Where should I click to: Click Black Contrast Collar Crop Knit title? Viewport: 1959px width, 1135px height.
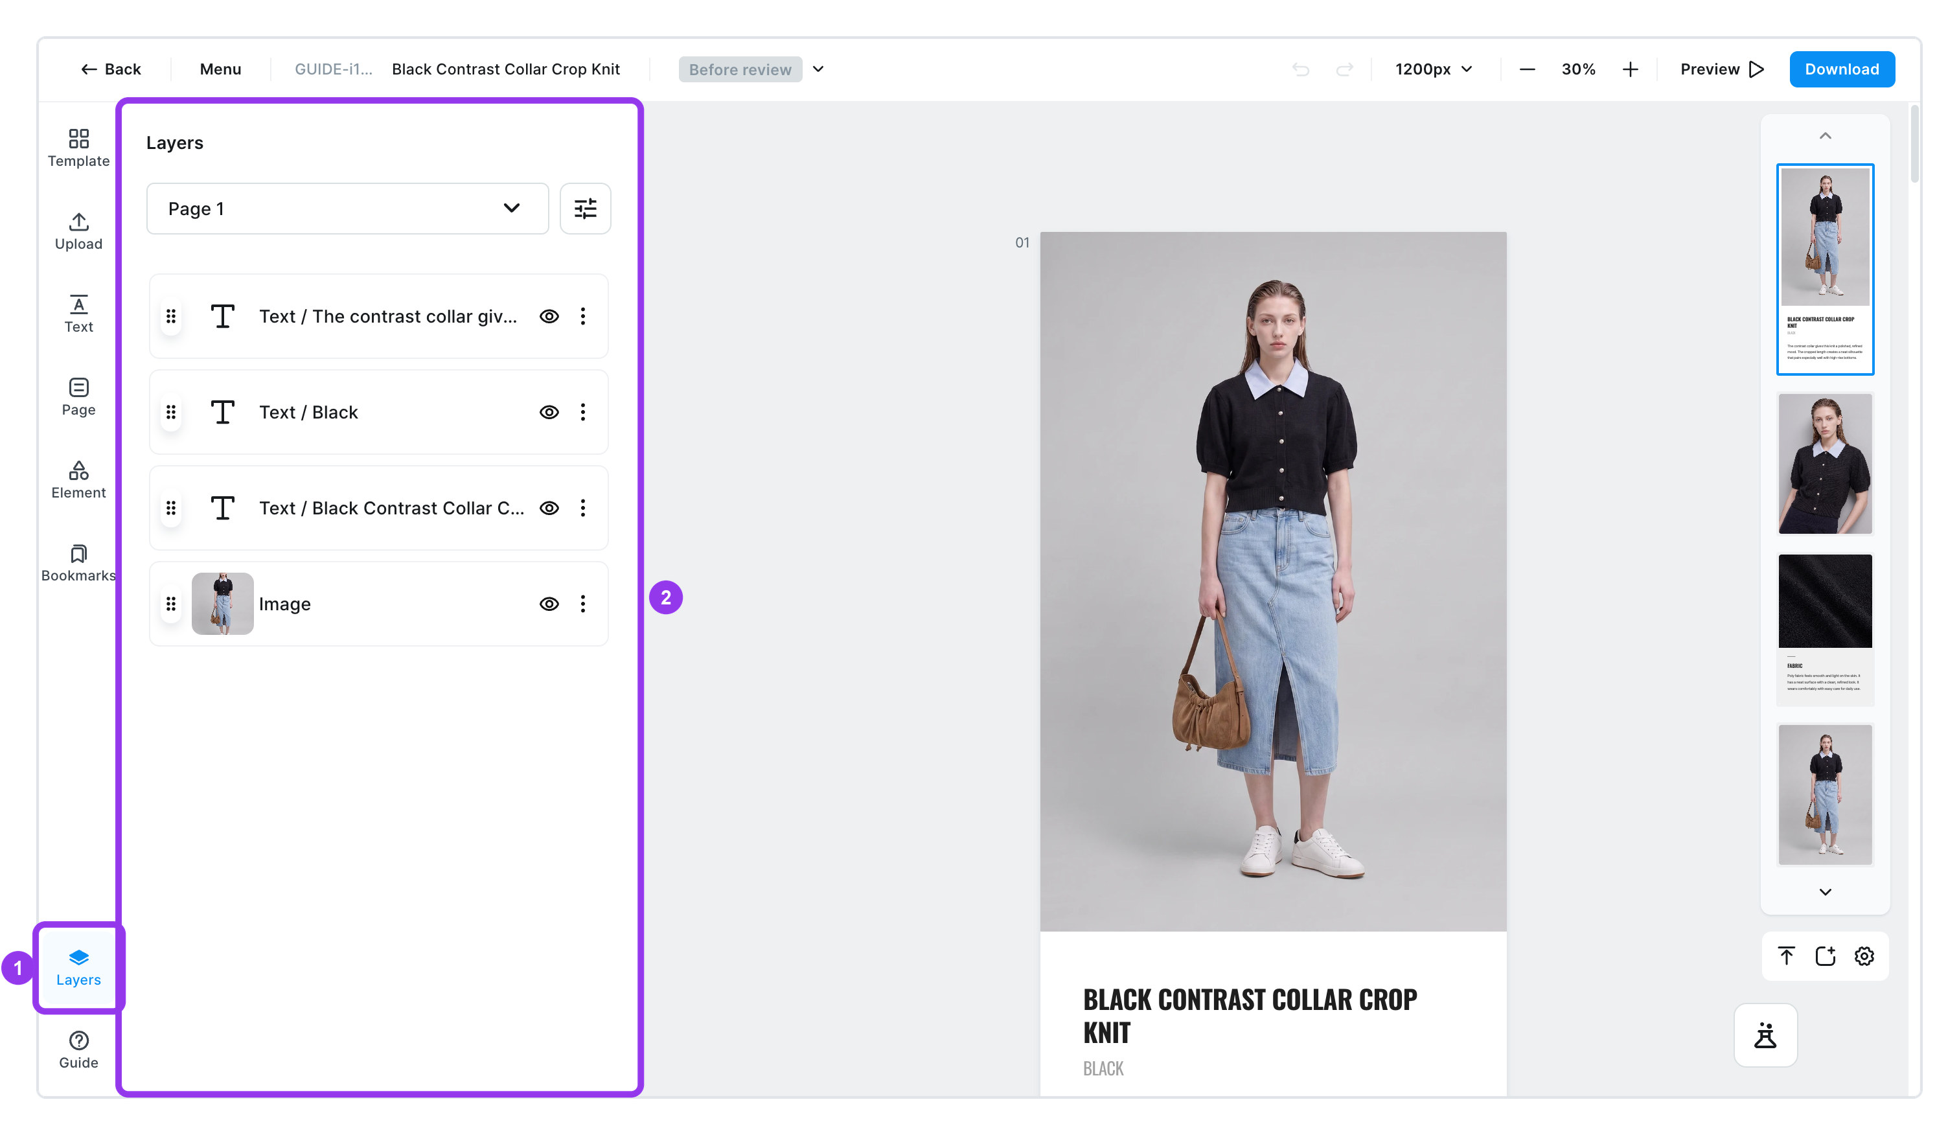[506, 69]
